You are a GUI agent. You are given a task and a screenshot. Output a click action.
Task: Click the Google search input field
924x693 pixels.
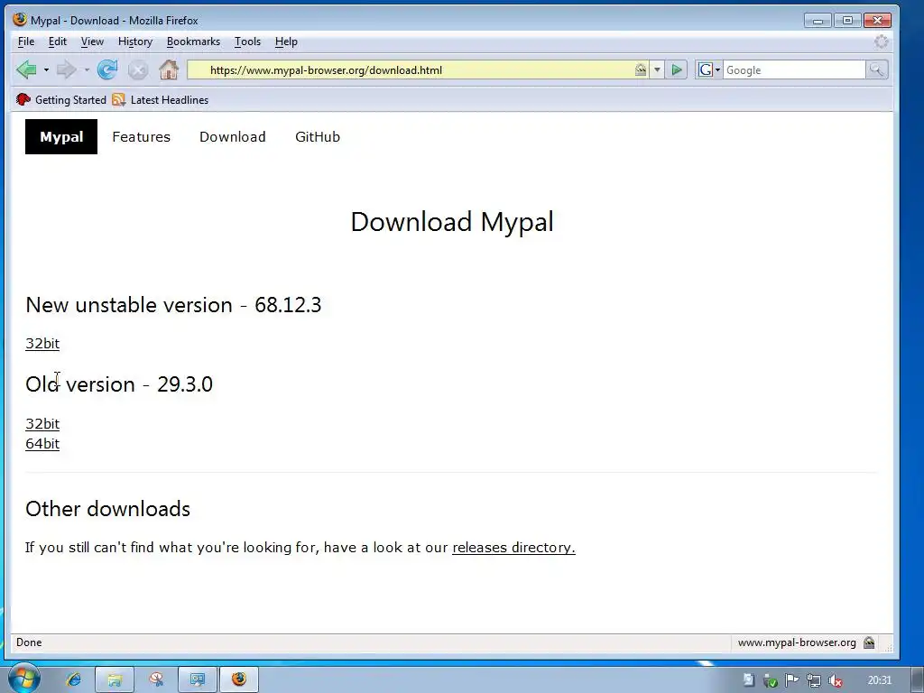click(x=794, y=70)
